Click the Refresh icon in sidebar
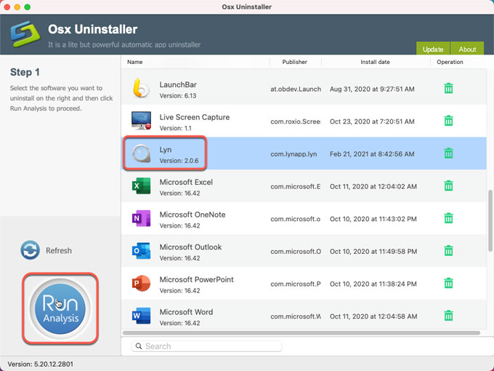 click(31, 250)
